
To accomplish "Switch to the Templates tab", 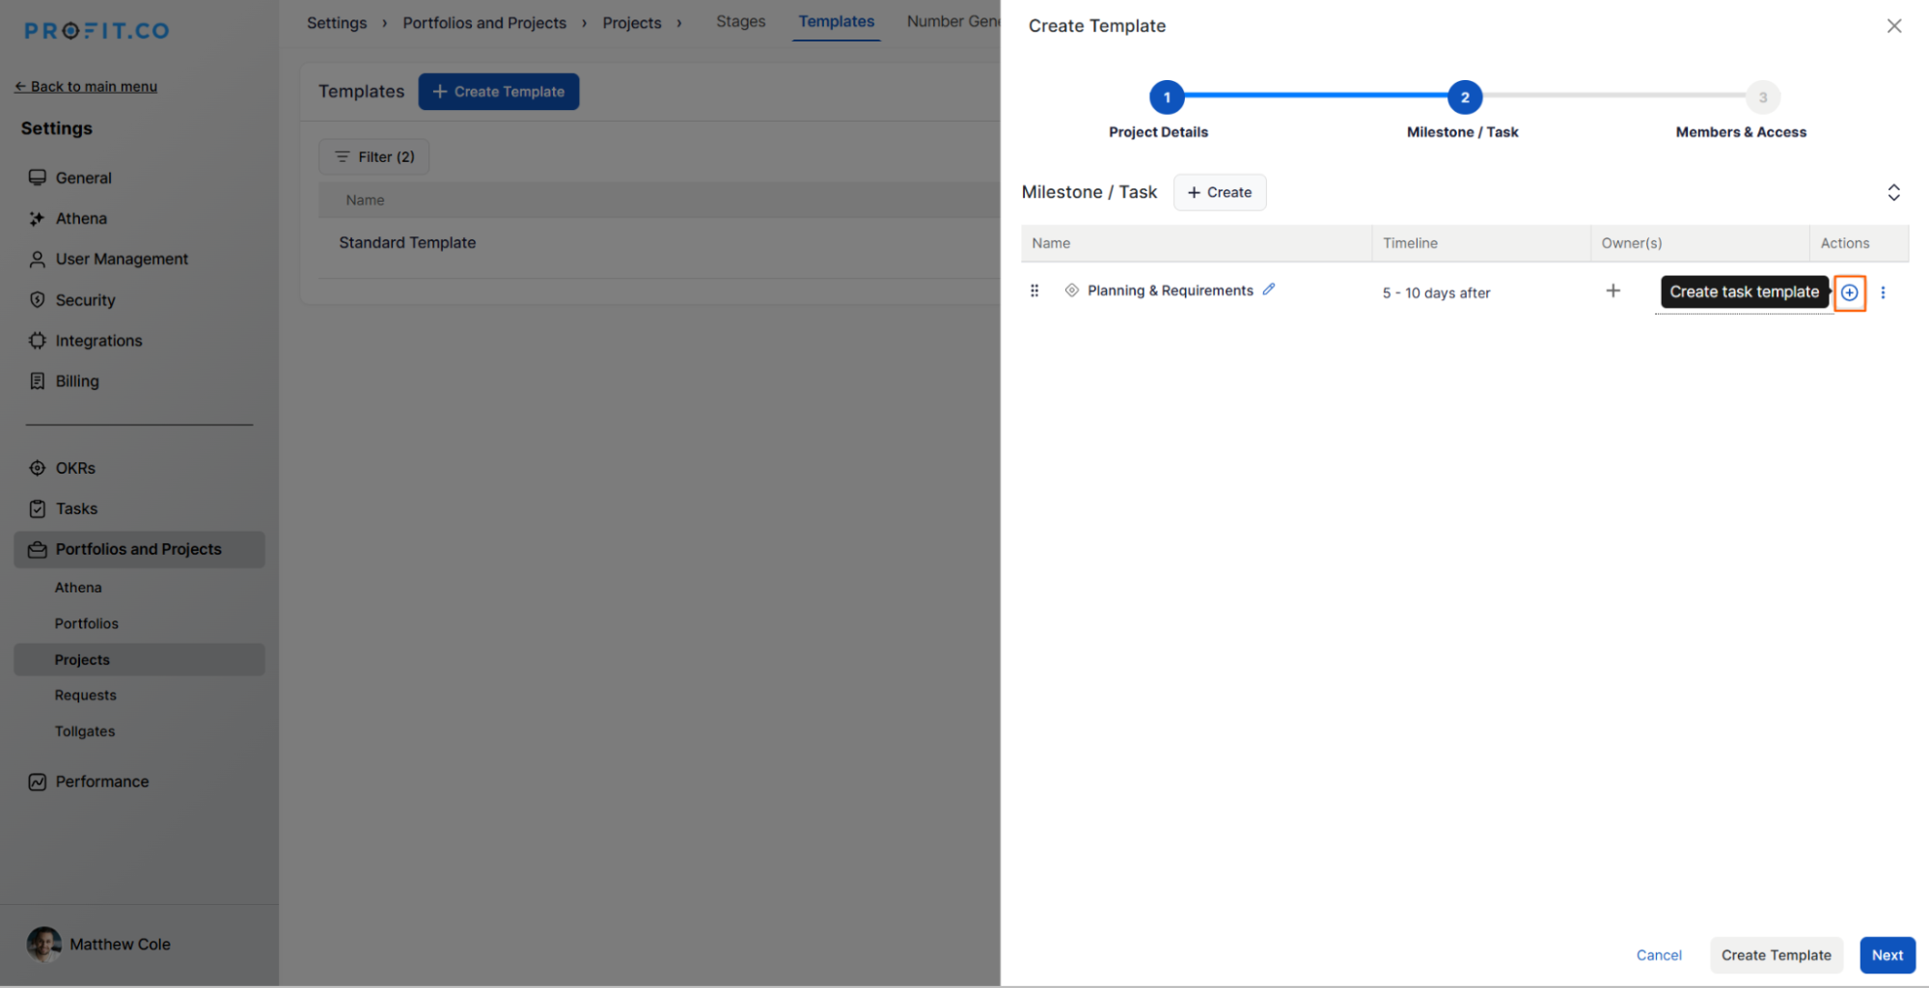I will pyautogui.click(x=836, y=21).
